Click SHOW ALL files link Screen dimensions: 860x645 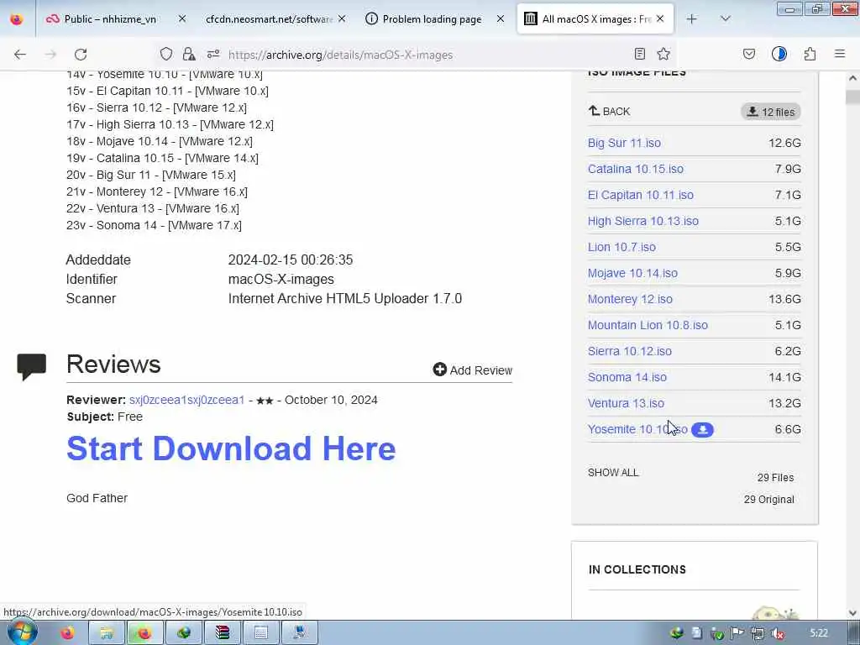coord(612,473)
